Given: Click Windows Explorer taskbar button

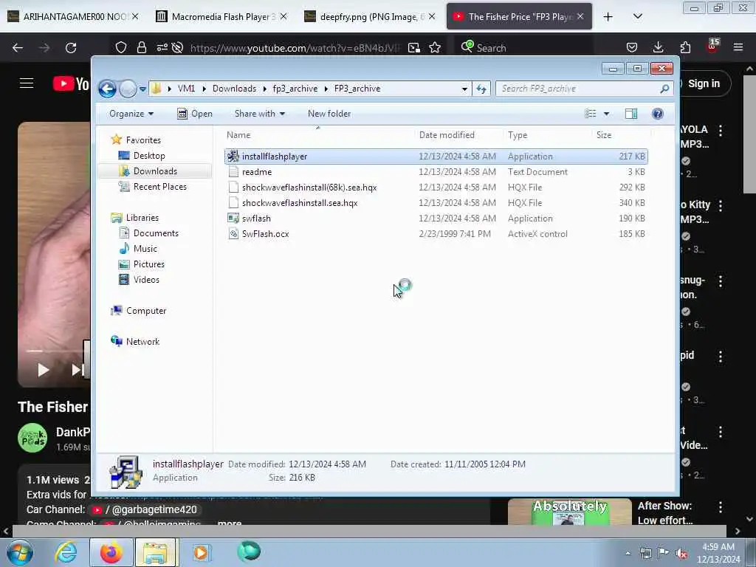Looking at the screenshot, I should point(157,552).
